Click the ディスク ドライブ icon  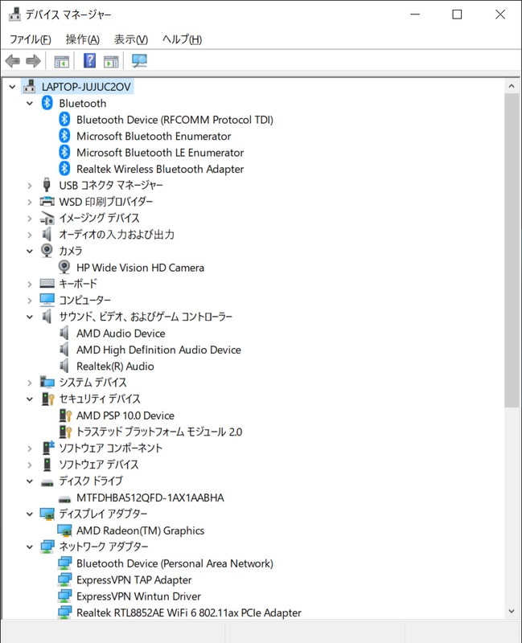pos(47,482)
